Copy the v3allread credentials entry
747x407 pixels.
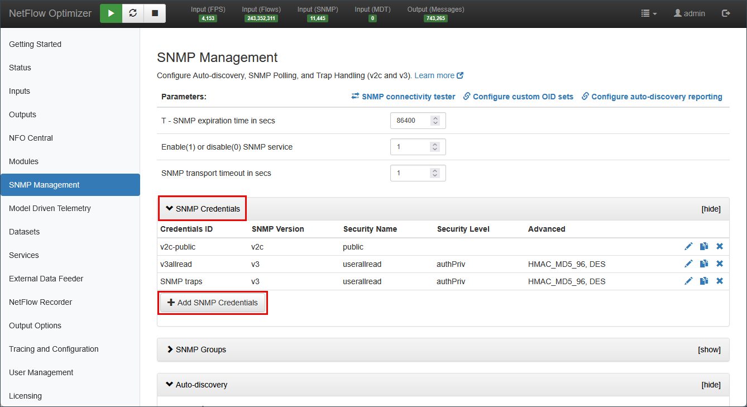[x=704, y=264]
